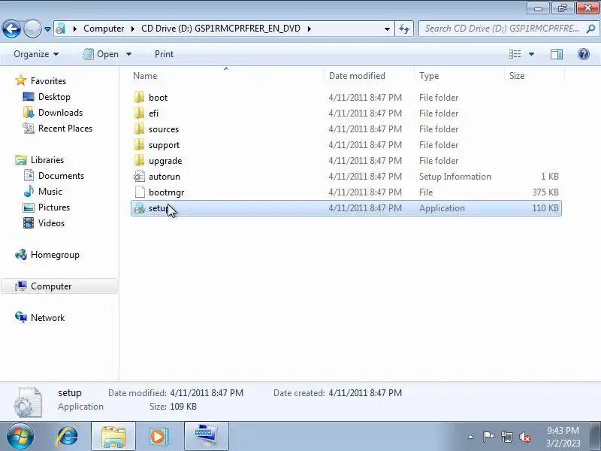Click the Application type of setup
Screen dimensions: 601x451
click(442, 208)
